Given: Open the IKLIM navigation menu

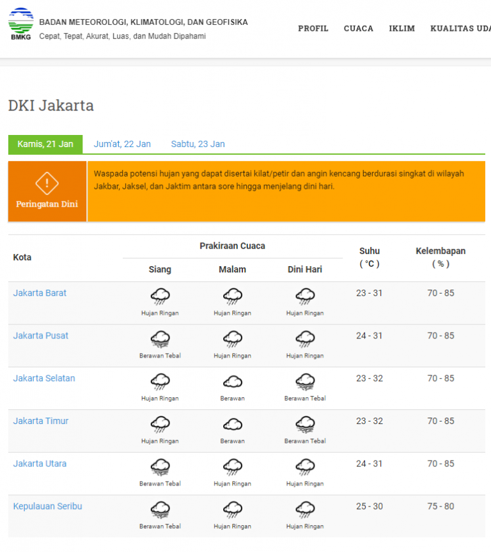Looking at the screenshot, I should click(402, 29).
